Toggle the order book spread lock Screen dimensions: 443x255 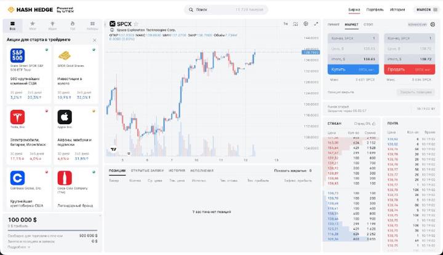(374, 124)
